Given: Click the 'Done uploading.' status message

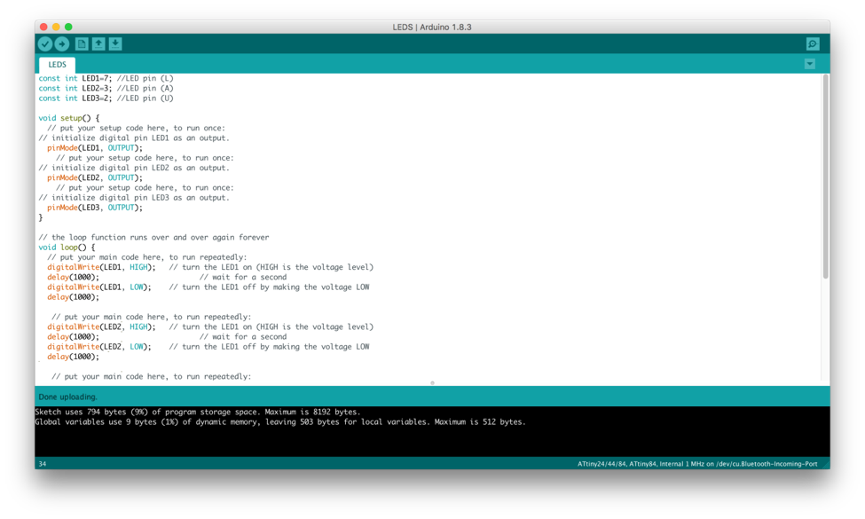Looking at the screenshot, I should click(67, 397).
